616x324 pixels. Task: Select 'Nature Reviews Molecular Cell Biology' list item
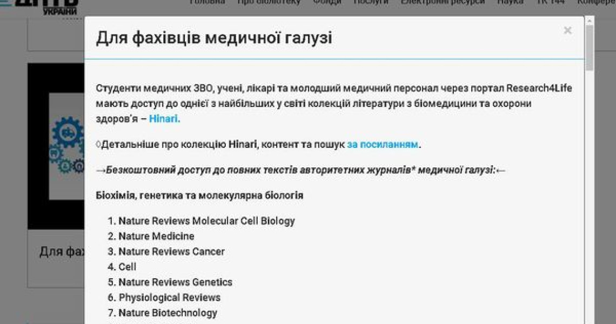click(206, 221)
